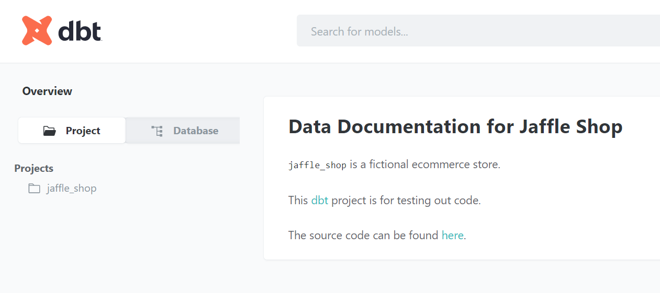This screenshot has height=293, width=660.
Task: Click the 'Data Documentation for Jaffle Shop' heading
Action: pyautogui.click(x=455, y=126)
